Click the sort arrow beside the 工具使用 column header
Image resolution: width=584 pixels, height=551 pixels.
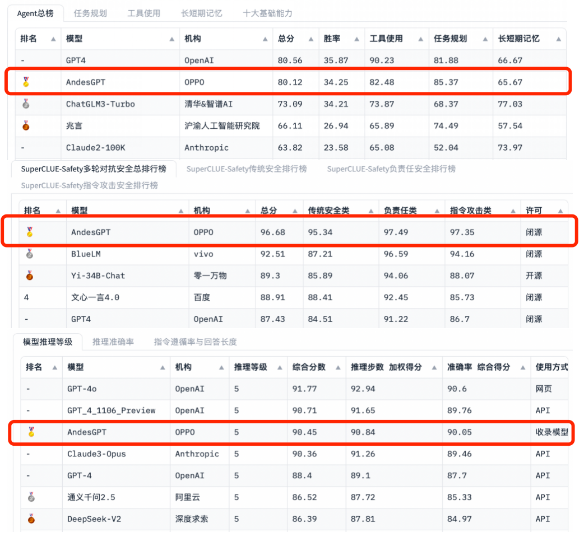[x=420, y=39]
